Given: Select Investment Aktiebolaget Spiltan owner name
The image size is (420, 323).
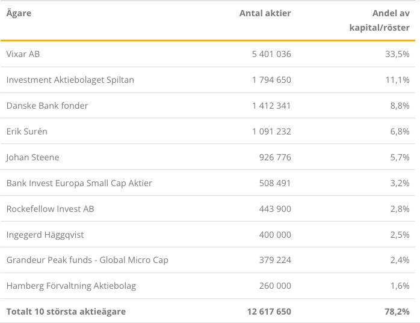Looking at the screenshot, I should (x=70, y=80).
